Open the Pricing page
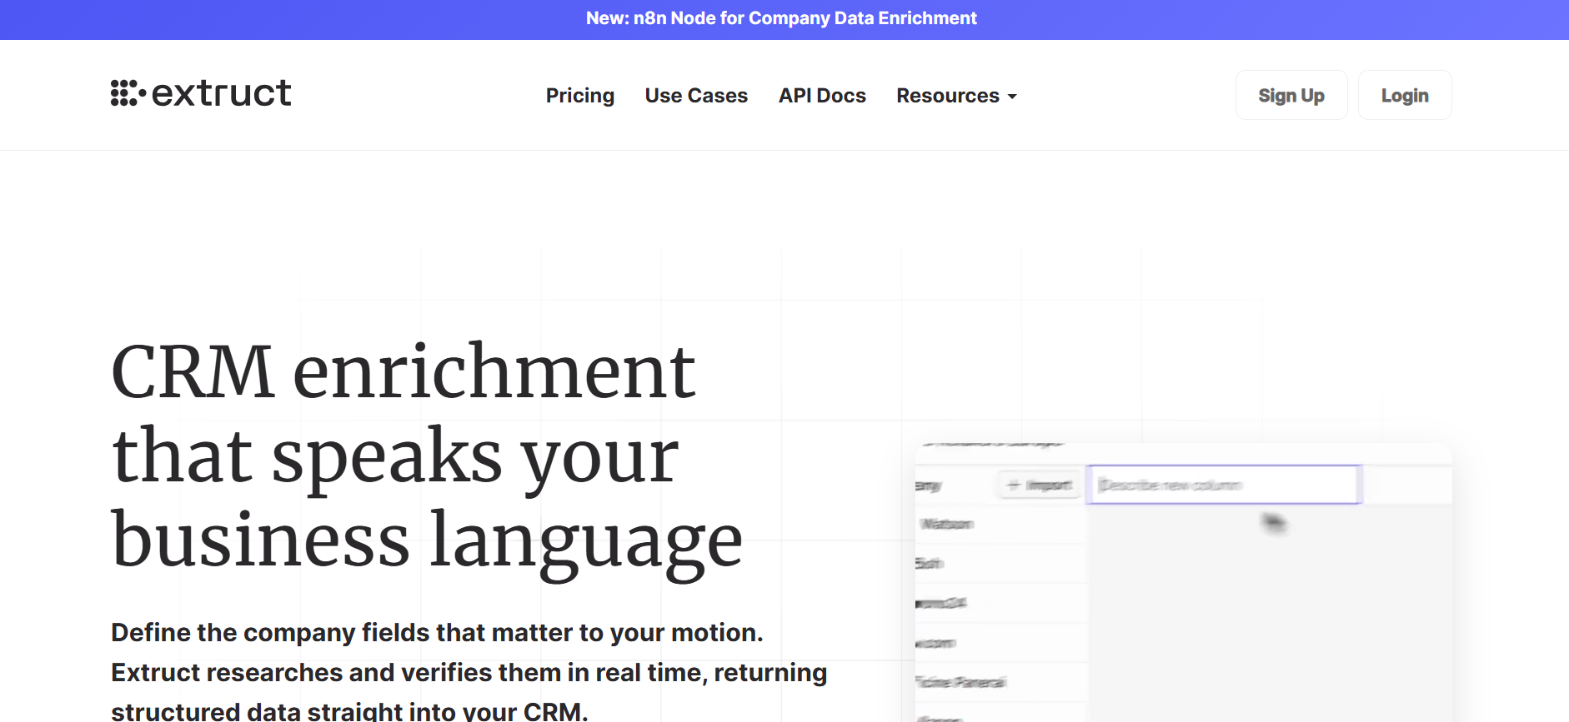 (580, 96)
